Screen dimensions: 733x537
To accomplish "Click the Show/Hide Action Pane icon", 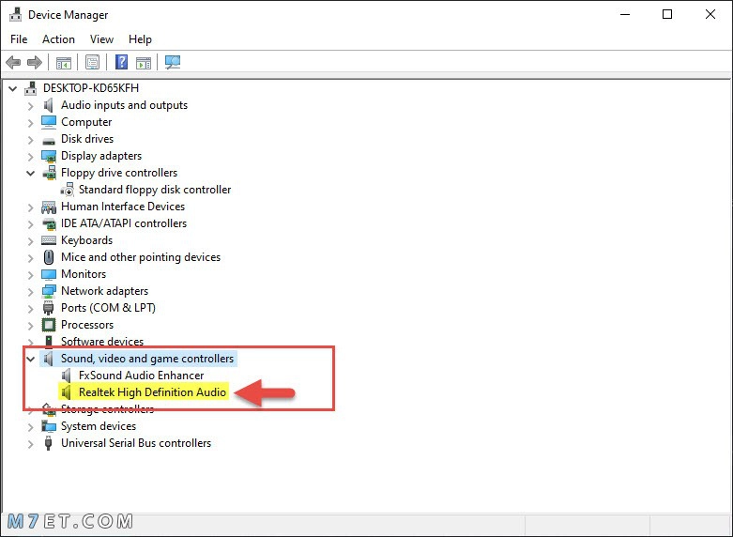I will 144,62.
